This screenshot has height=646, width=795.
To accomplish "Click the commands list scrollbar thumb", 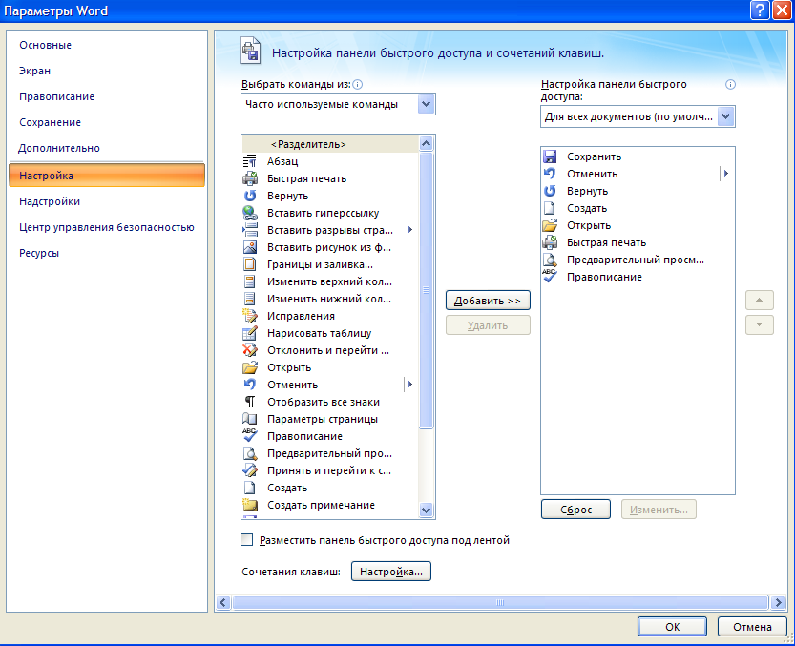I will (x=426, y=290).
